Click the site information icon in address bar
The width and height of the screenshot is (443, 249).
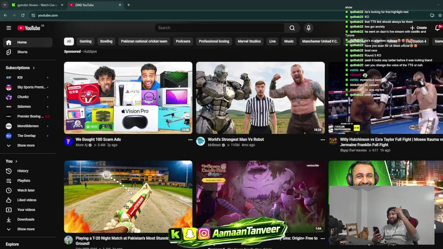click(33, 15)
